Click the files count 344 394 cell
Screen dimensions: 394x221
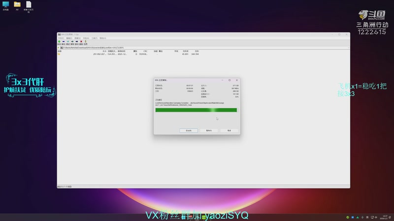[195, 54]
